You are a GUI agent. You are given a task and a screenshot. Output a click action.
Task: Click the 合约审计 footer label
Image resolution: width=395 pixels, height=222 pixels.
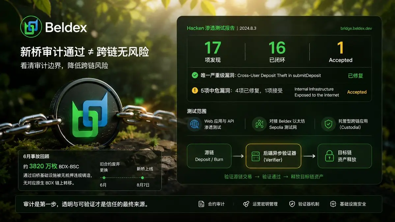pos(216,204)
